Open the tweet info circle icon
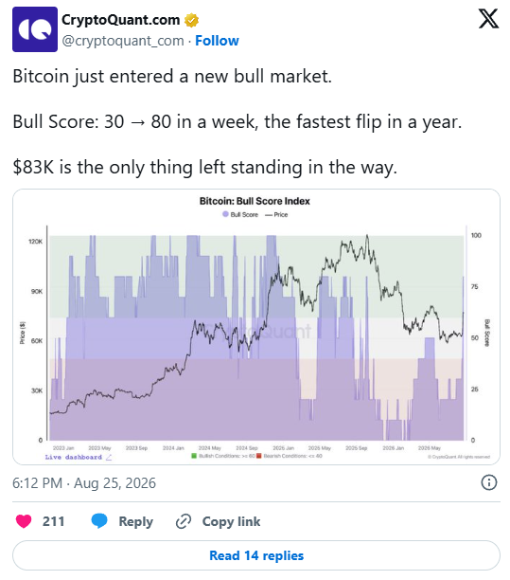510x580 pixels. pos(489,482)
